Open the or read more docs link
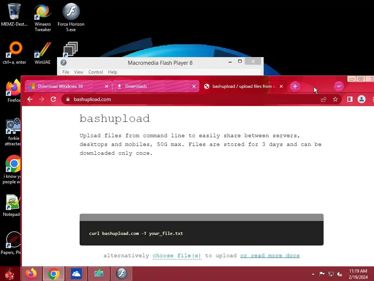 [270, 255]
